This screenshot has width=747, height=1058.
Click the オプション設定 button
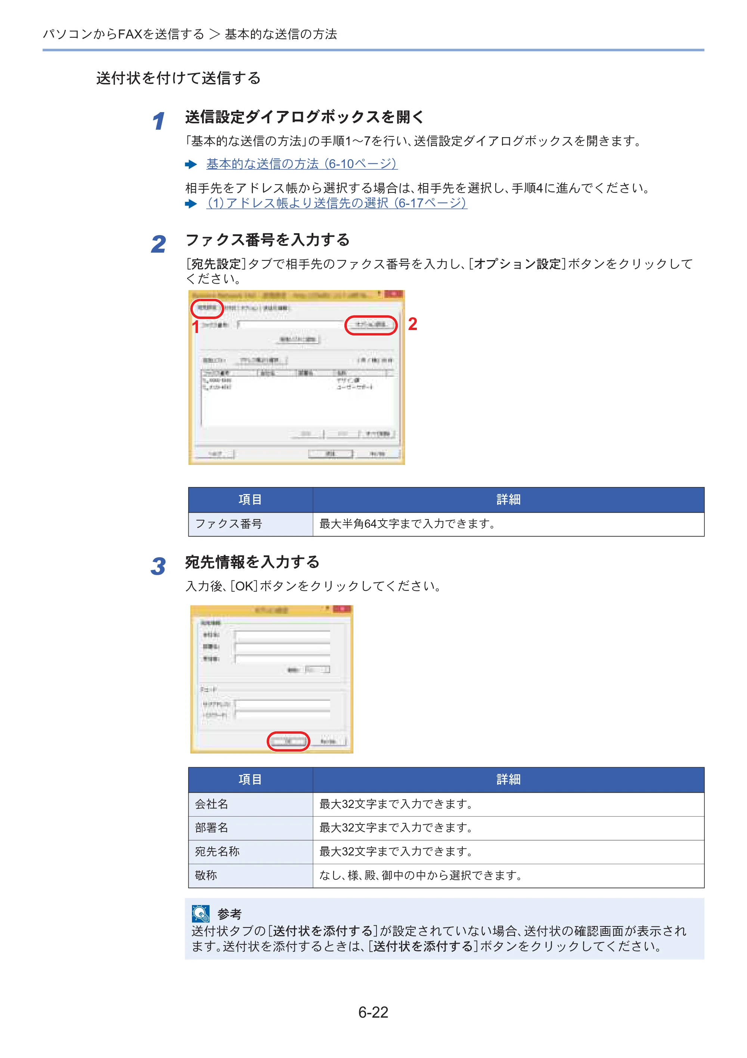pos(371,325)
